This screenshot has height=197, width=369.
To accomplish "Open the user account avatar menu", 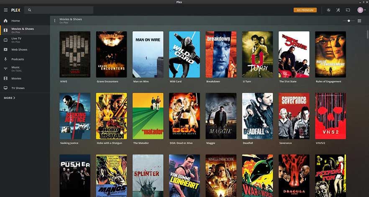I will coord(361,10).
